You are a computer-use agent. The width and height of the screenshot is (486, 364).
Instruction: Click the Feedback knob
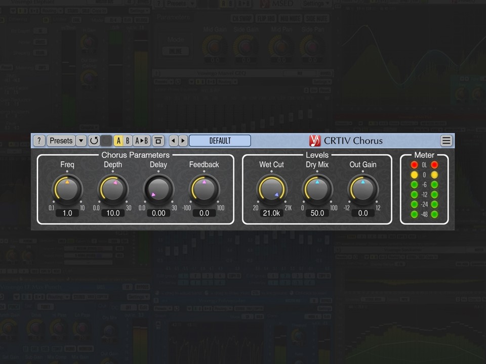pyautogui.click(x=204, y=190)
